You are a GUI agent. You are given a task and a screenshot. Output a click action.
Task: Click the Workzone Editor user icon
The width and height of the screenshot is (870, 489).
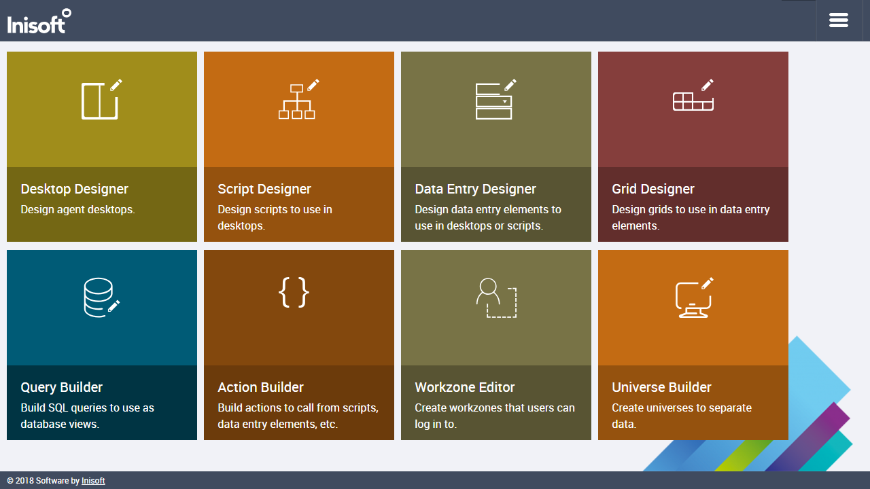[x=495, y=297]
